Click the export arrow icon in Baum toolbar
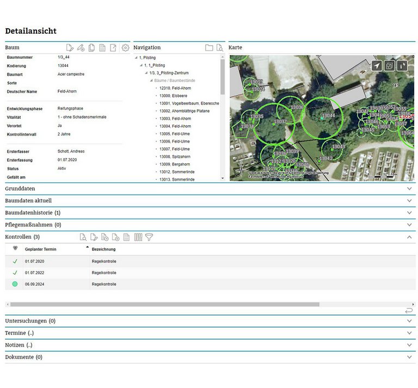418x388 pixels. click(113, 48)
